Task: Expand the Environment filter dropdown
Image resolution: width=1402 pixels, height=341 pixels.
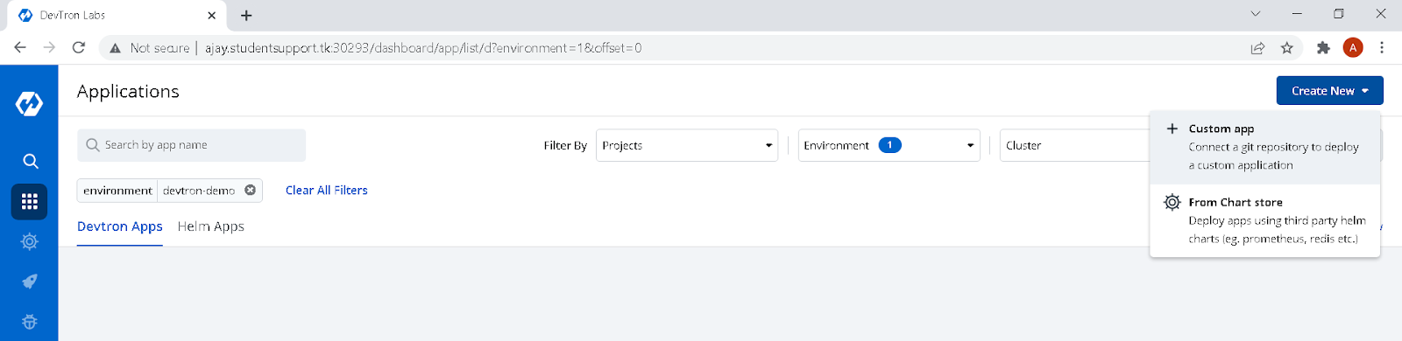Action: 889,145
